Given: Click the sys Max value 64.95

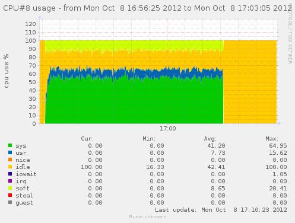Looking at the screenshot, I should 278,146.
